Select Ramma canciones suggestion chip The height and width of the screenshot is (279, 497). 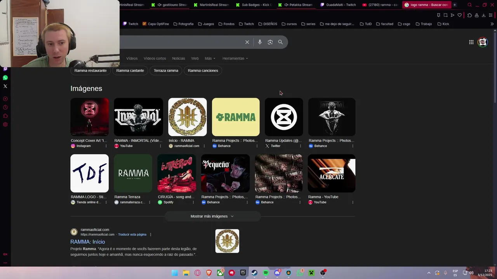coord(203,71)
